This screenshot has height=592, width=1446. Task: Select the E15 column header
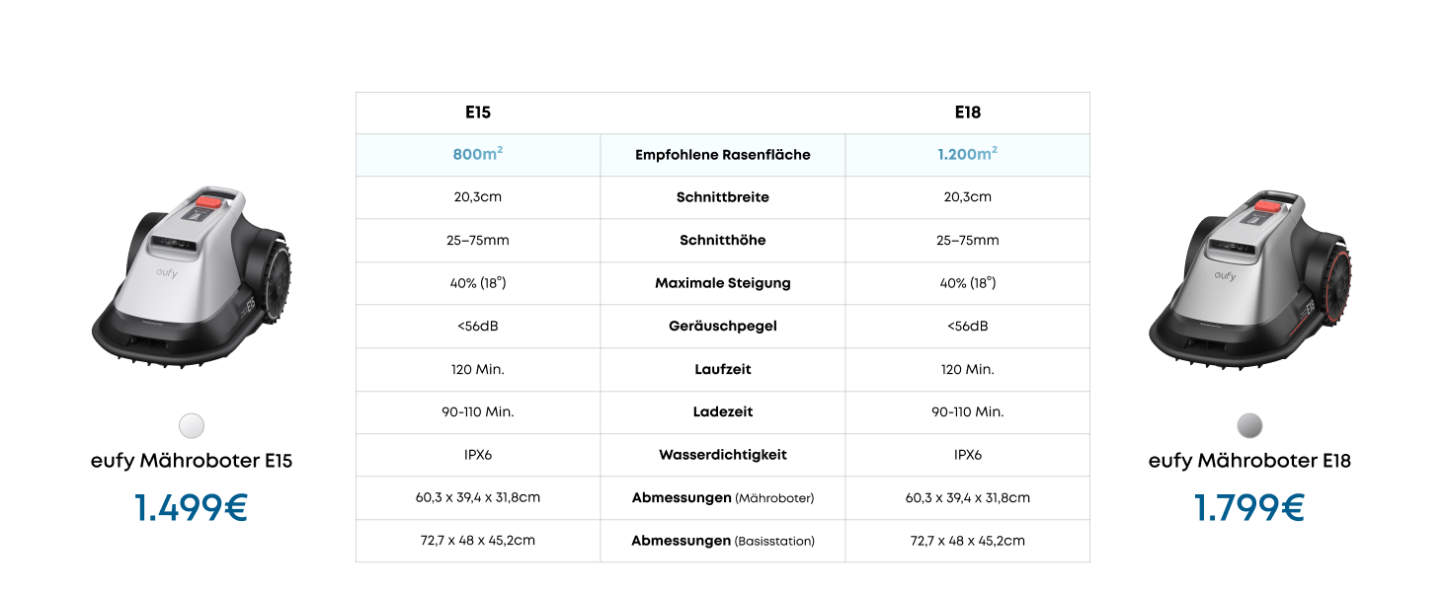(x=478, y=112)
